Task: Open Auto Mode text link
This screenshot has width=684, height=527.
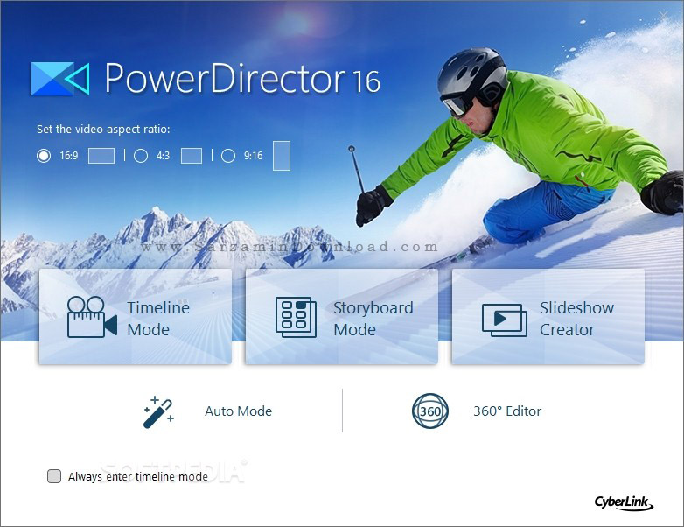Action: pos(238,411)
